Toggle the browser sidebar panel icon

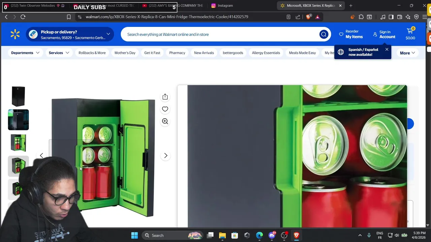[391, 17]
